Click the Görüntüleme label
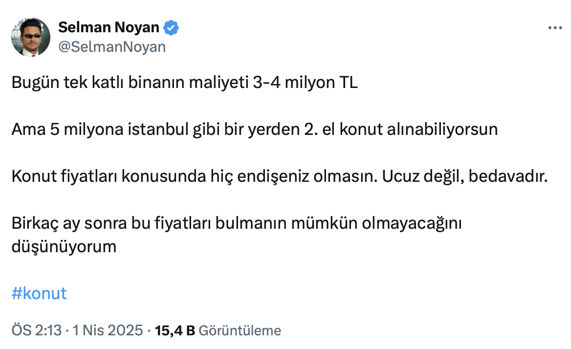The image size is (571, 349). (240, 331)
